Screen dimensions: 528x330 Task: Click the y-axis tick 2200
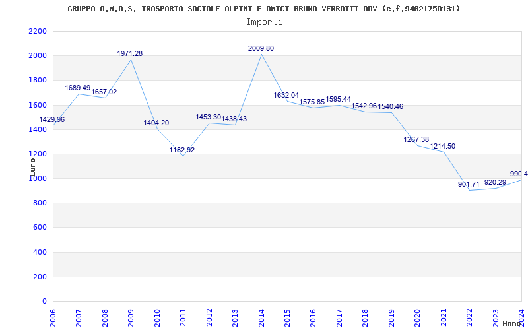point(38,31)
